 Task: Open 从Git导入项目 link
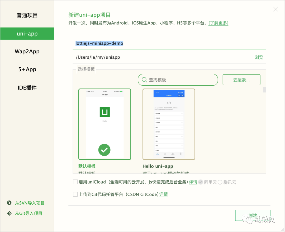(28, 213)
